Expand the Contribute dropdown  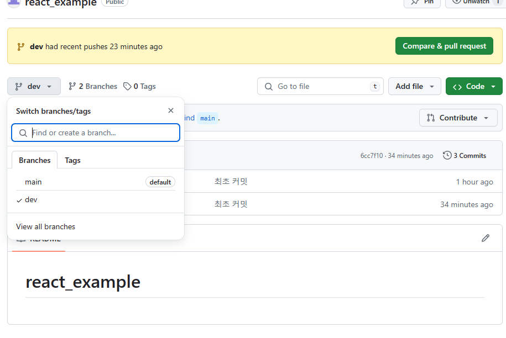coord(458,118)
